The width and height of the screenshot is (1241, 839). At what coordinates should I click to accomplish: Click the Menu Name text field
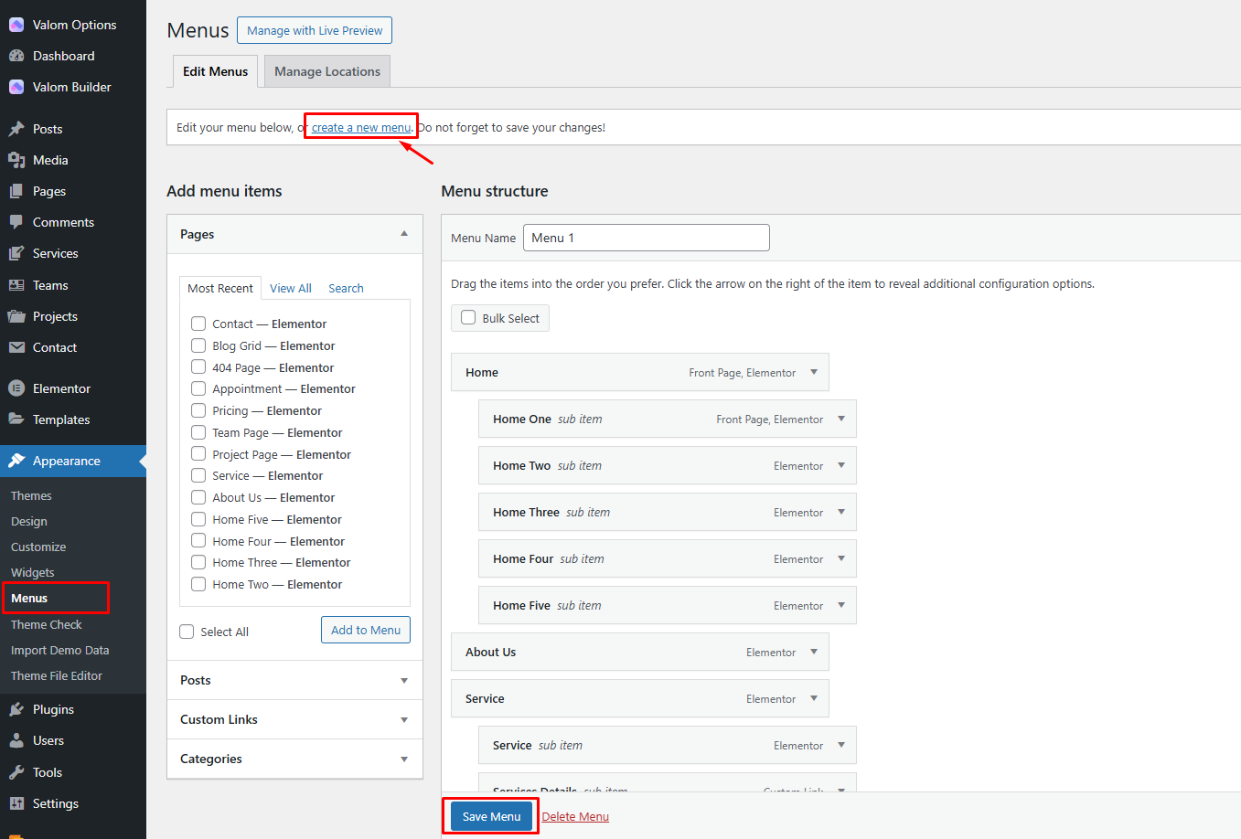click(646, 238)
